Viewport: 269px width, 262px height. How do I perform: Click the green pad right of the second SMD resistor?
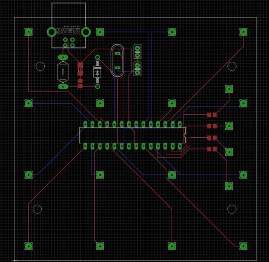click(x=229, y=126)
